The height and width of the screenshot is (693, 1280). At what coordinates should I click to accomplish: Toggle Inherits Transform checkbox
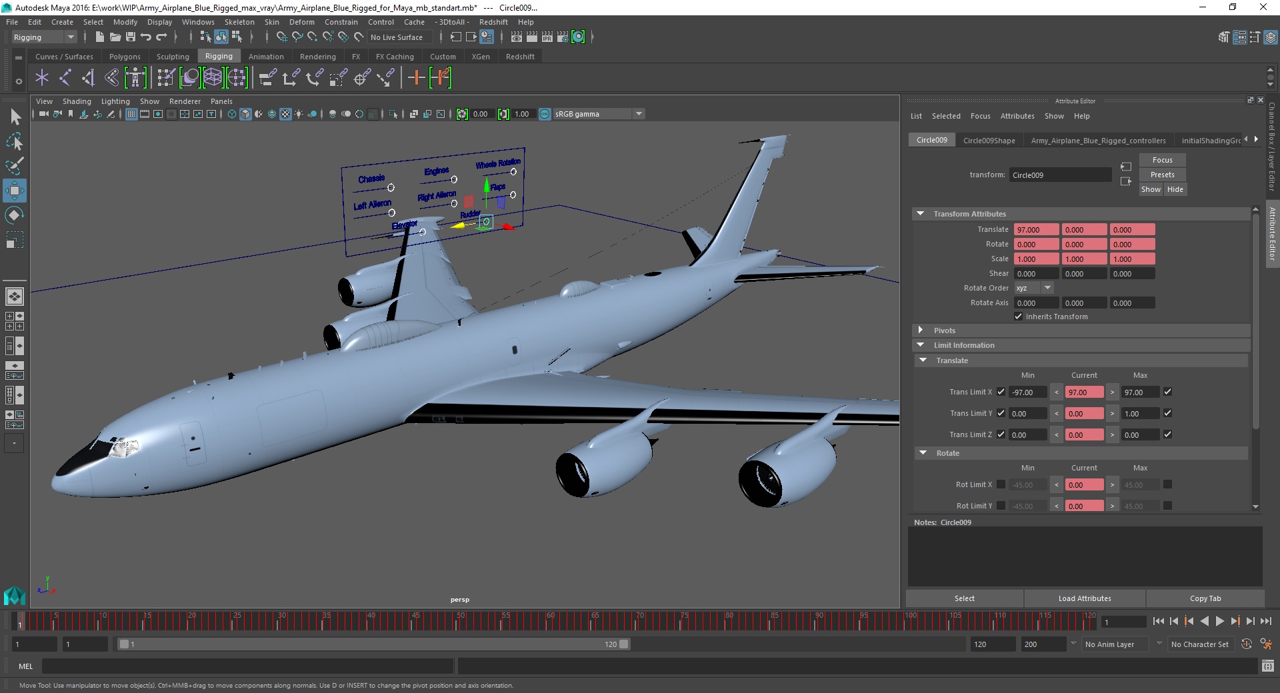tap(1018, 317)
